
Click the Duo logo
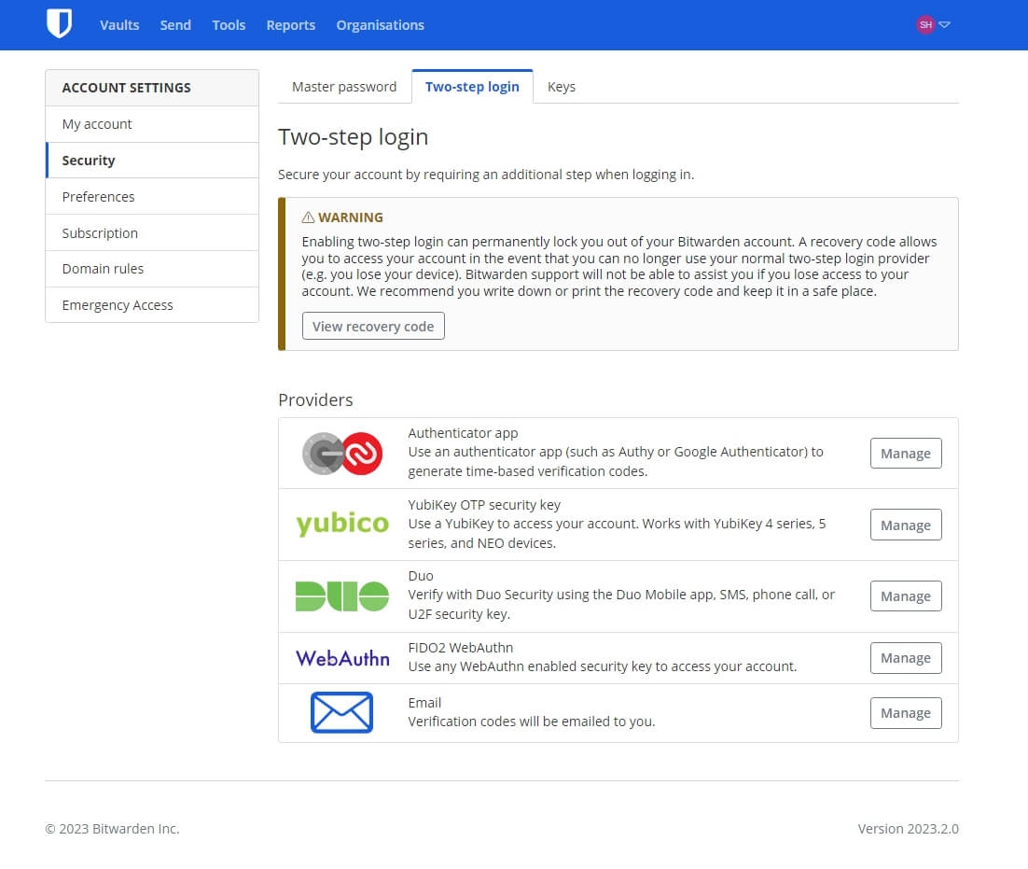pos(342,596)
